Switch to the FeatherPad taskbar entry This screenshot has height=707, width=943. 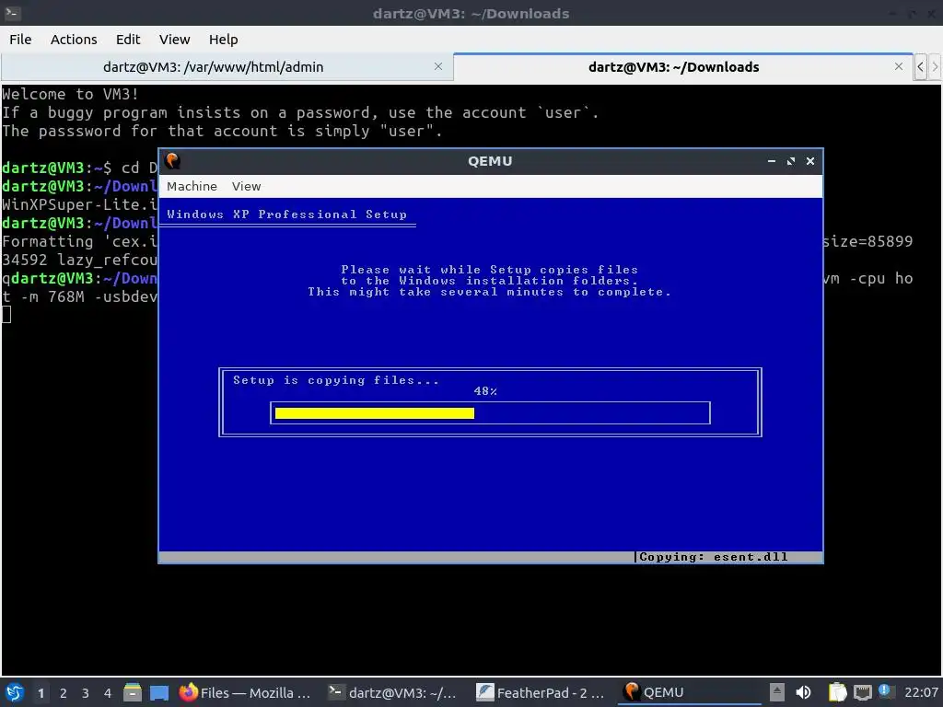tap(540, 692)
